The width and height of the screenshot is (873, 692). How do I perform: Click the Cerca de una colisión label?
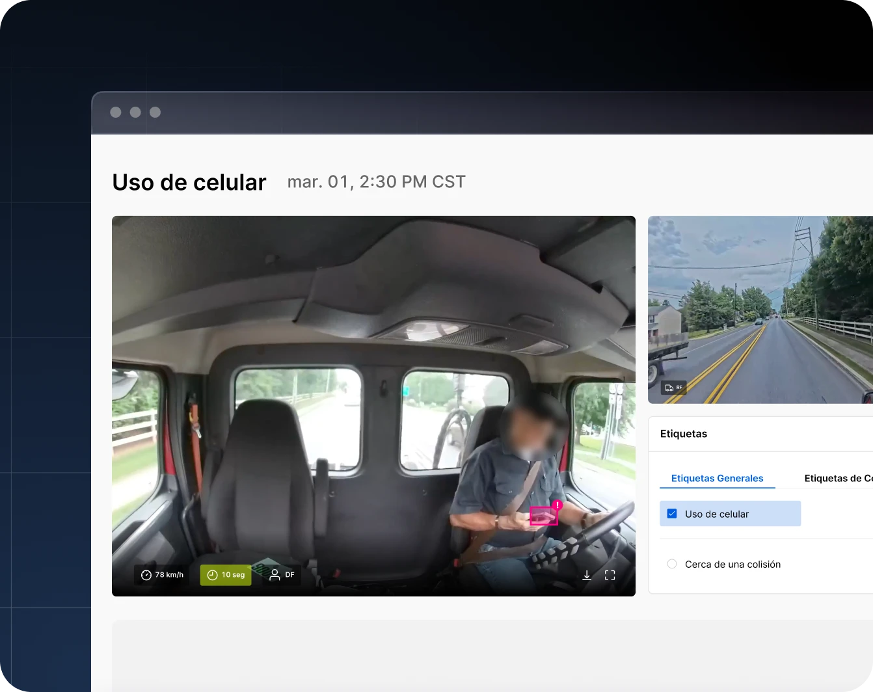pos(732,565)
